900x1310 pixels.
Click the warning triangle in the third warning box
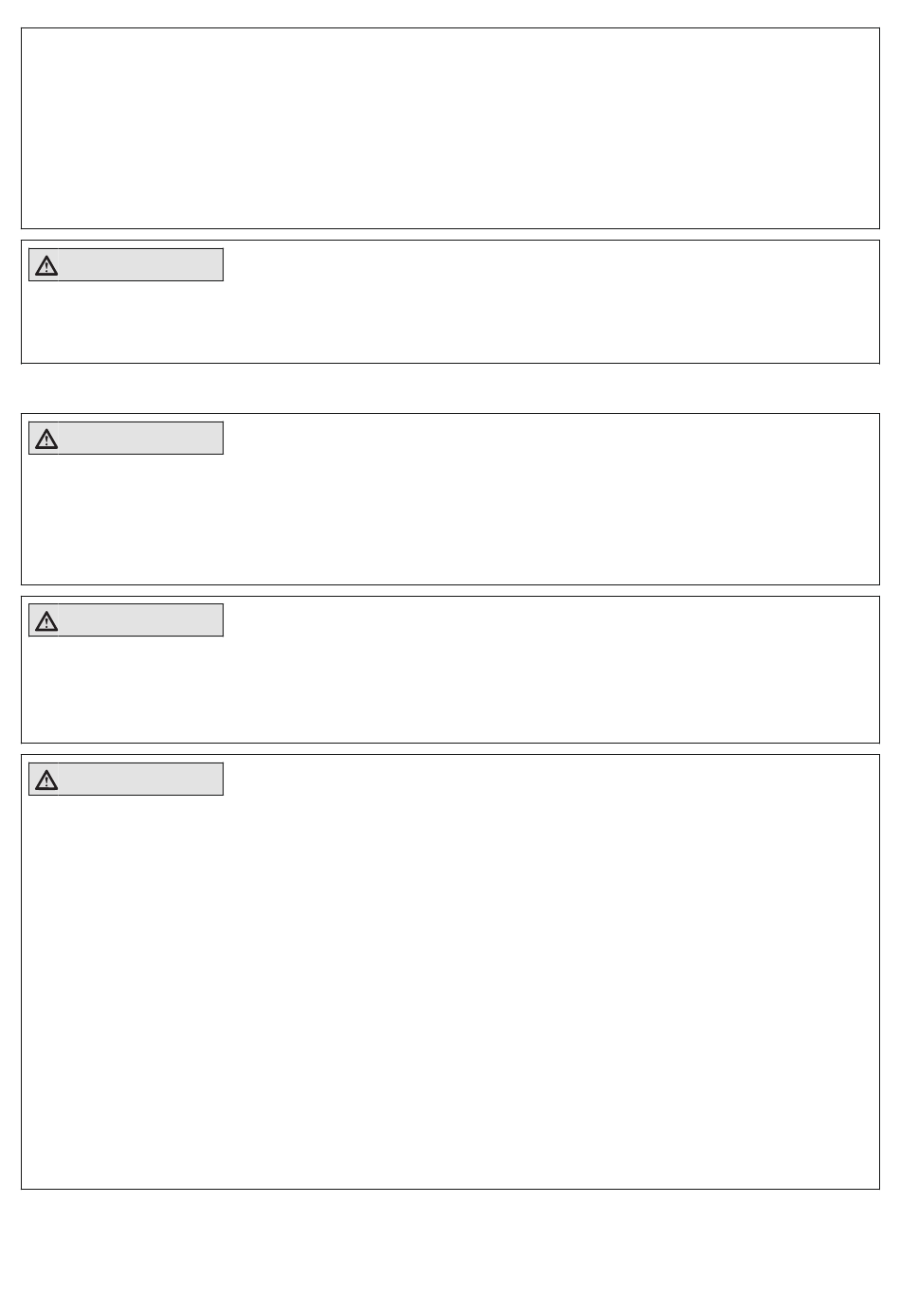point(46,621)
